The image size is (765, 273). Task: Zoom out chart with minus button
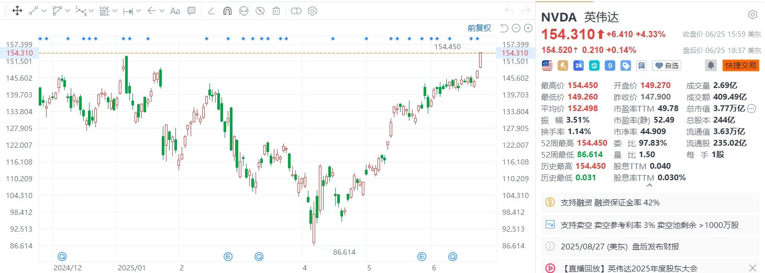point(516,28)
